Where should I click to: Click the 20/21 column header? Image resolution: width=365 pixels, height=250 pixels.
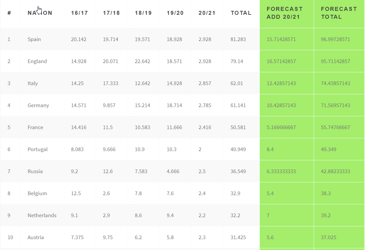(207, 13)
